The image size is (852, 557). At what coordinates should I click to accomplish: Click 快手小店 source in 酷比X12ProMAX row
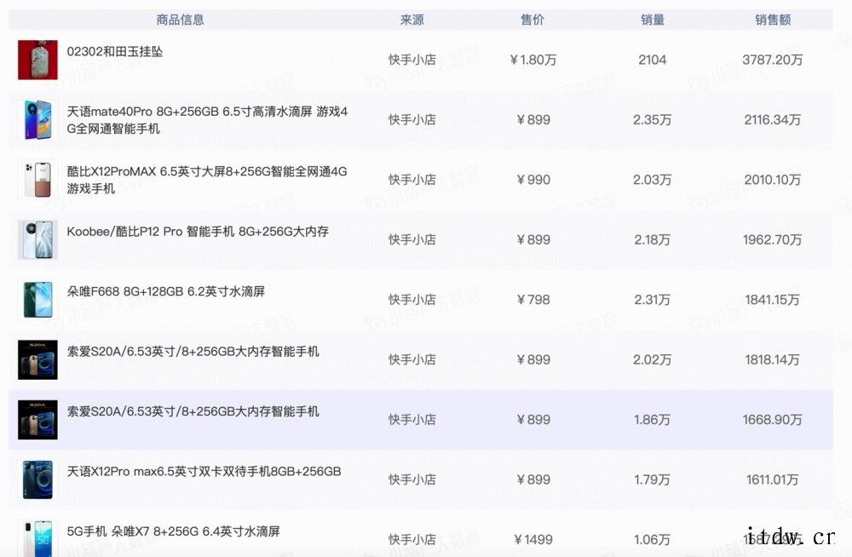click(x=412, y=180)
